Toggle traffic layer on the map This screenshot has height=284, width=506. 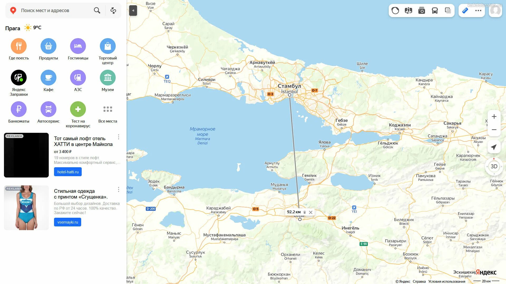(395, 11)
